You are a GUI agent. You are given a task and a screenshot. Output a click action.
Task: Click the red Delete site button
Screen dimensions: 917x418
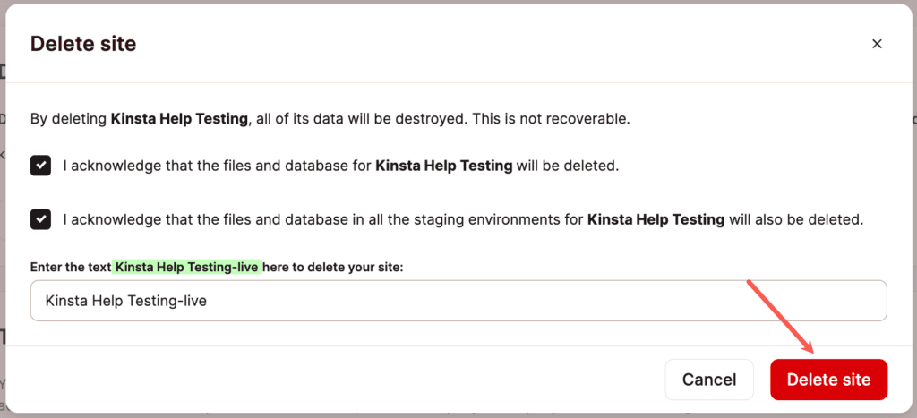tap(828, 380)
